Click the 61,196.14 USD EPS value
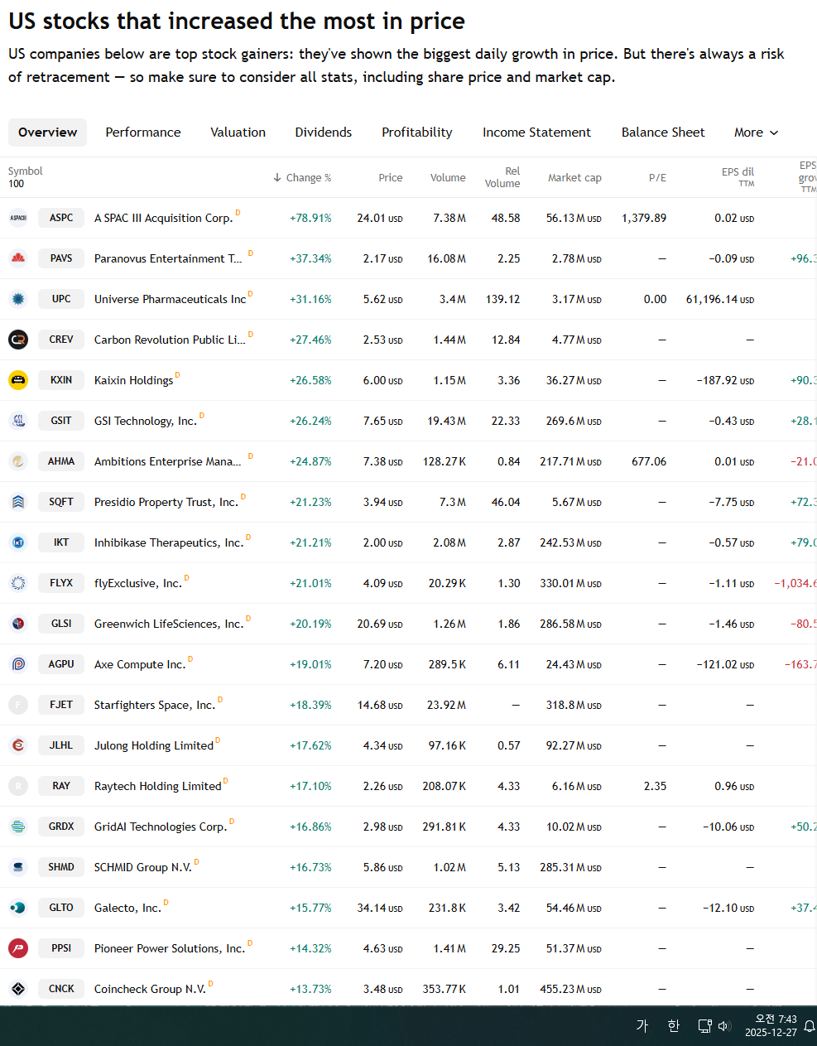This screenshot has width=817, height=1046. 720,299
